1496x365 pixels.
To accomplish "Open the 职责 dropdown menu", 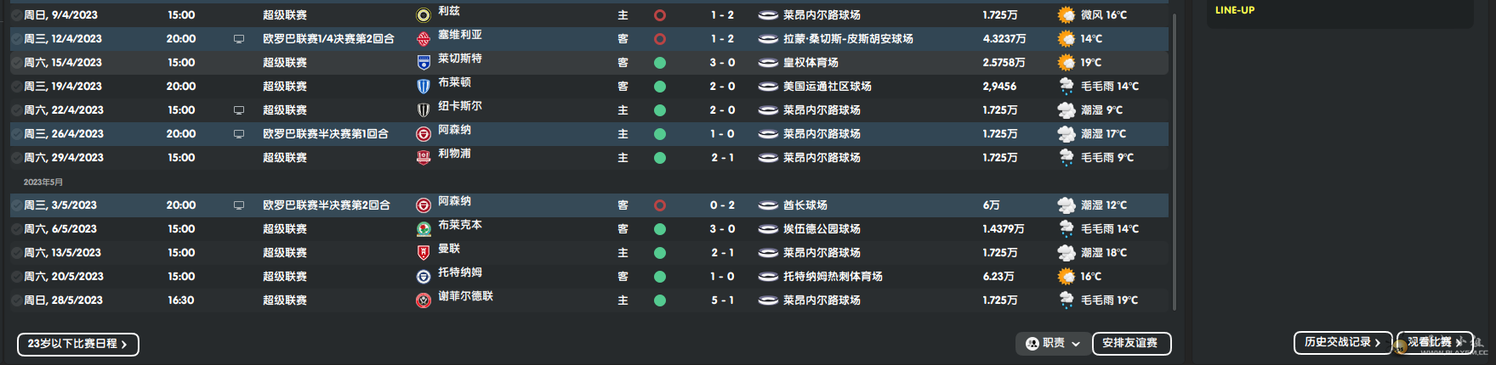I will click(1052, 343).
